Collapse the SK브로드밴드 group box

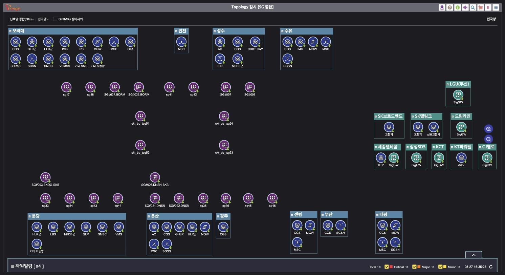(x=376, y=117)
